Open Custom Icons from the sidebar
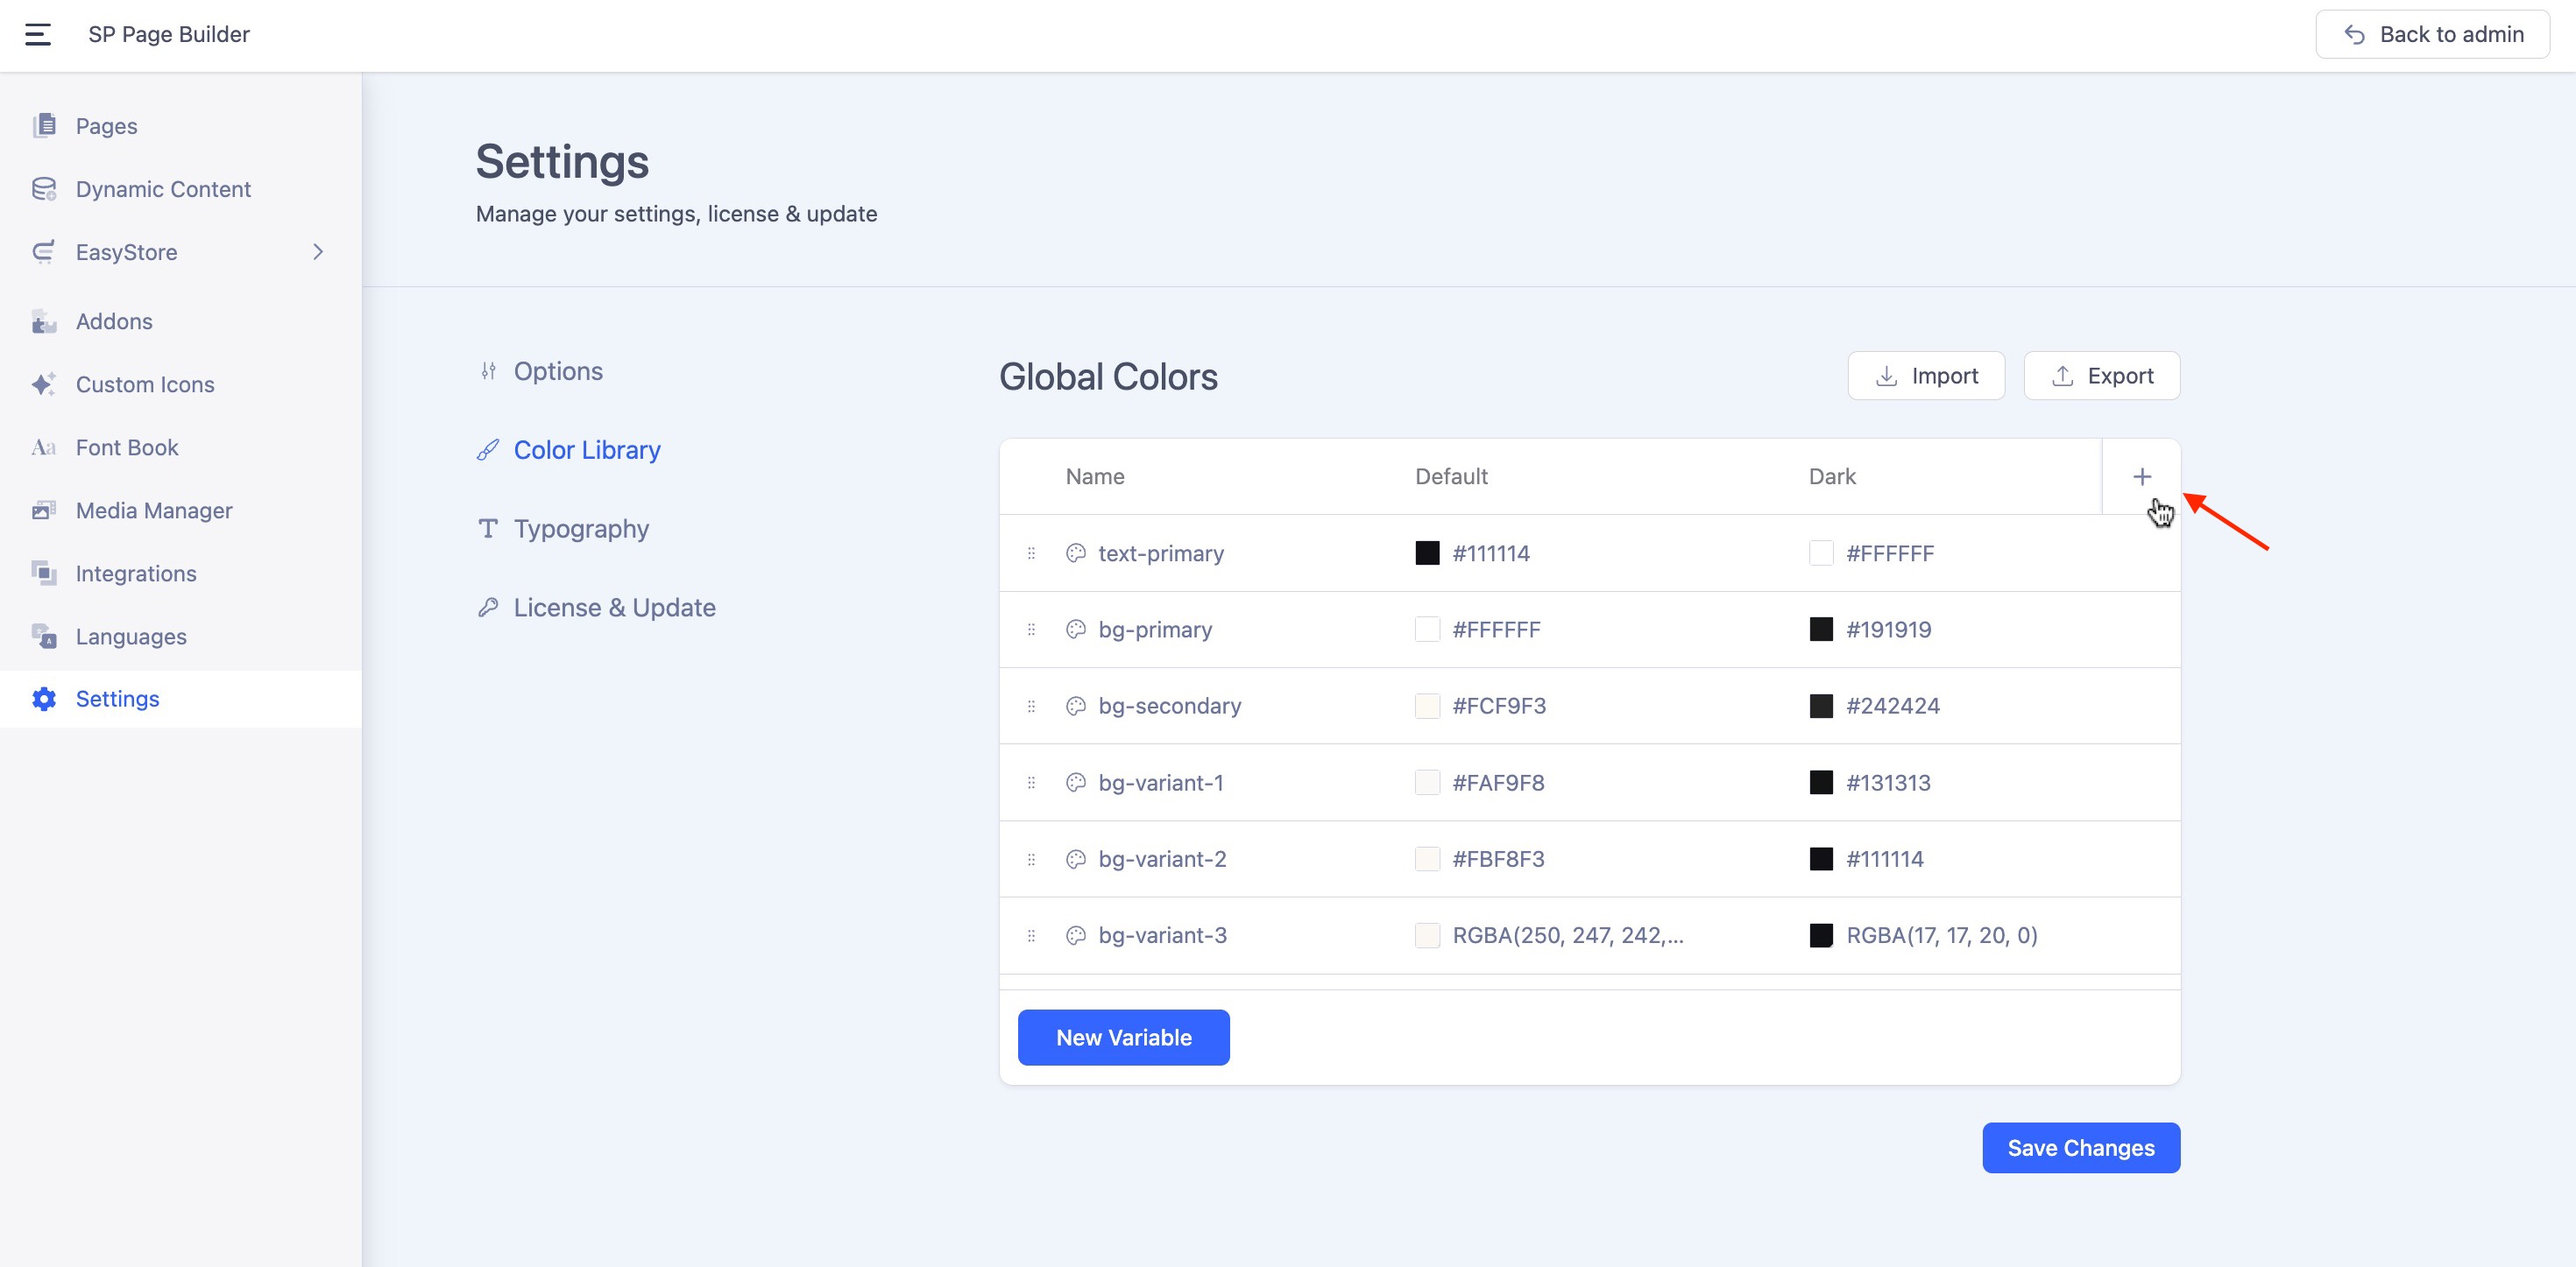Viewport: 2576px width, 1267px height. tap(145, 384)
